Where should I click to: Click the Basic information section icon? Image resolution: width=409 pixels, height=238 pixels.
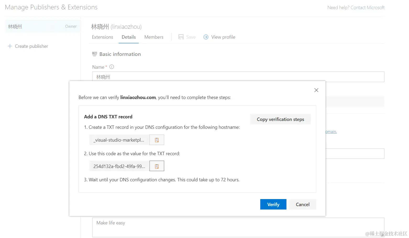pyautogui.click(x=95, y=54)
